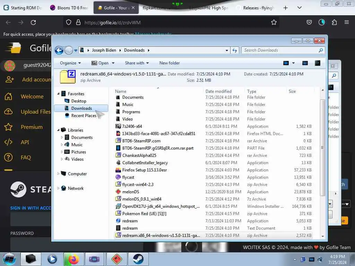Open the address bar history dropdown
Screen dimensions: 355x266
click(227, 51)
